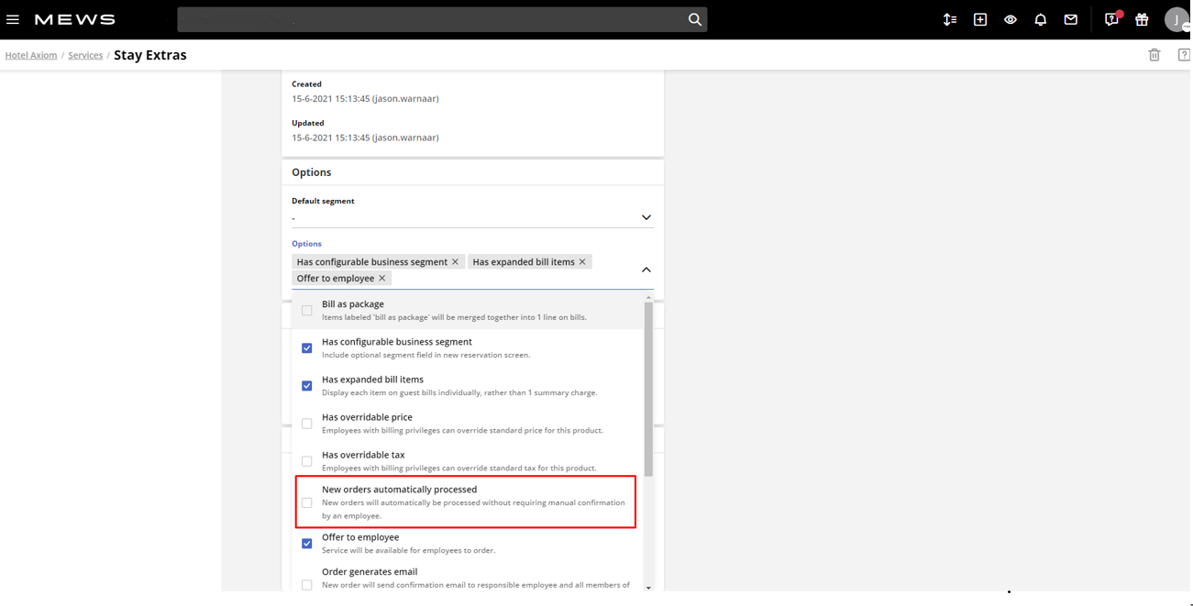Collapse the Options multiselect chevron
Viewport: 1193px width, 606px height.
click(646, 269)
